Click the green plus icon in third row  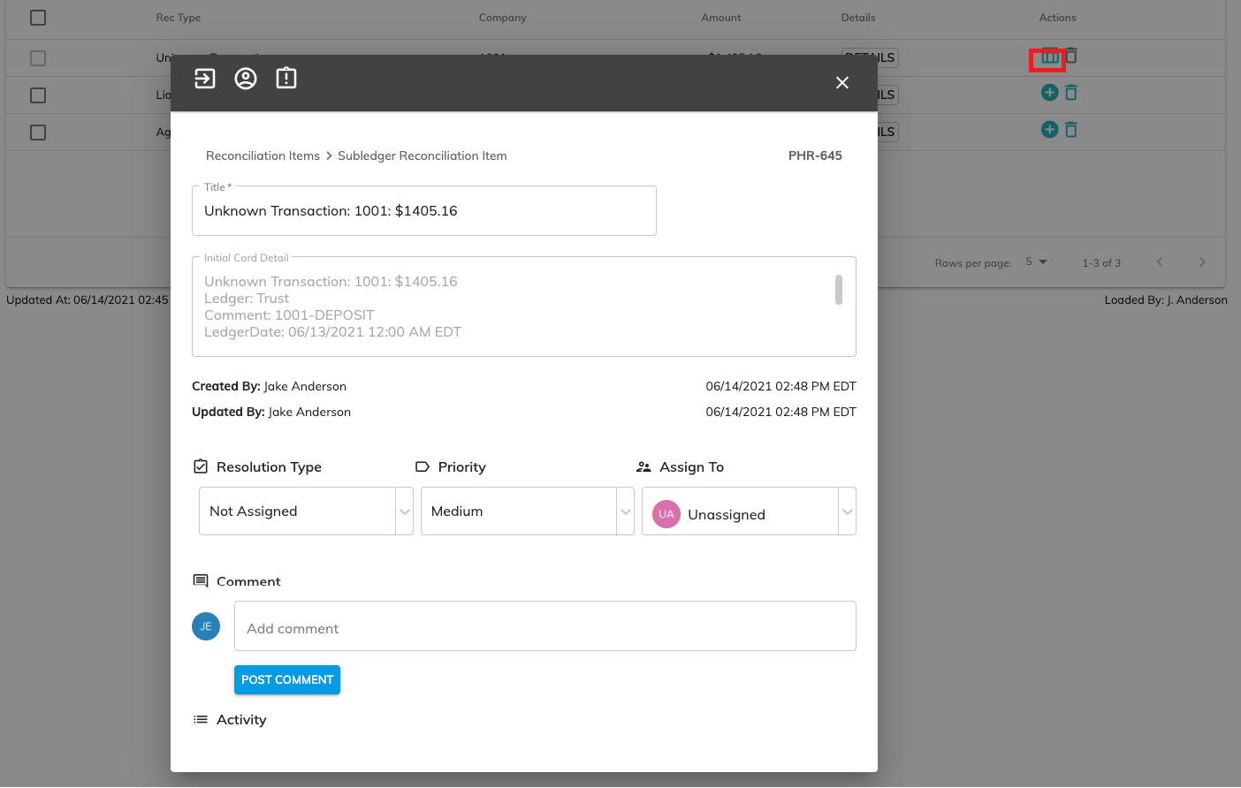coord(1049,130)
